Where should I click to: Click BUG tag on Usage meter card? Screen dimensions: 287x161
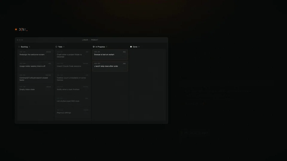50,64
